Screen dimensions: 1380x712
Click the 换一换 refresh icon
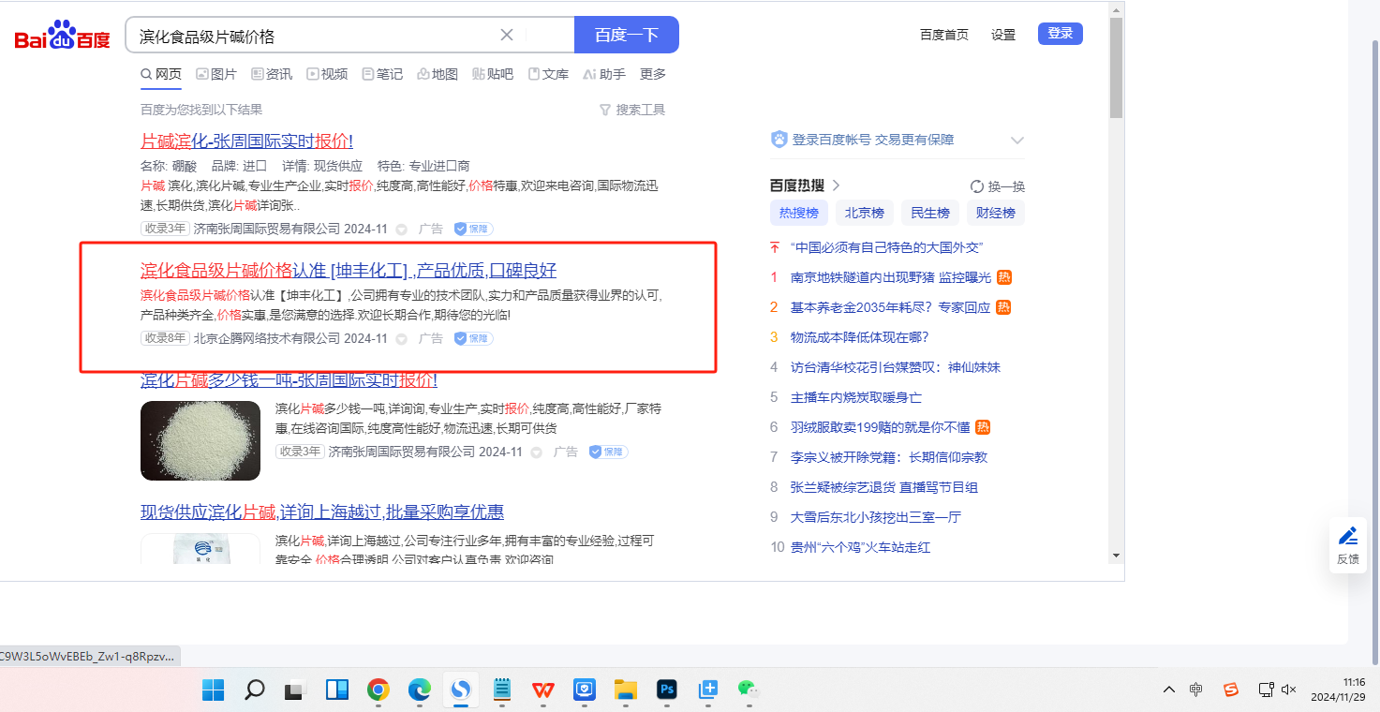point(977,186)
